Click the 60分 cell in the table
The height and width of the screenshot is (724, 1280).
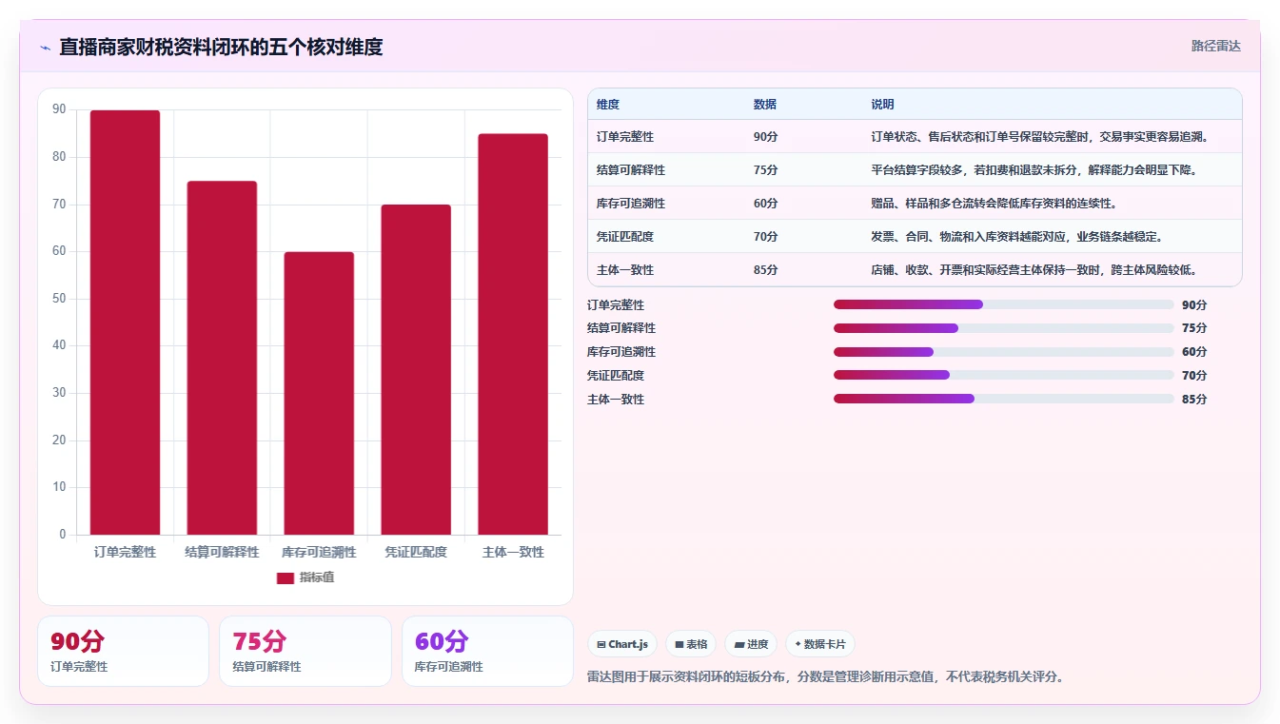click(765, 204)
